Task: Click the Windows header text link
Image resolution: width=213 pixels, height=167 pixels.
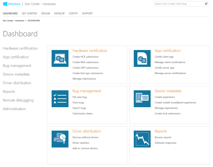Action: click(14, 4)
